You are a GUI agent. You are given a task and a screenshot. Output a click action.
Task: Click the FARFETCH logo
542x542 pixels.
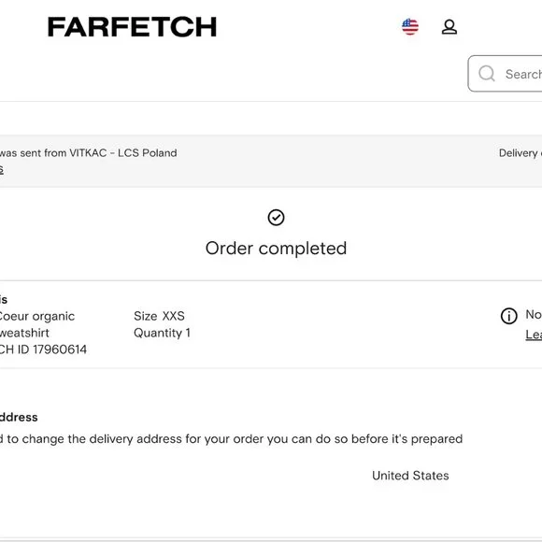132,27
